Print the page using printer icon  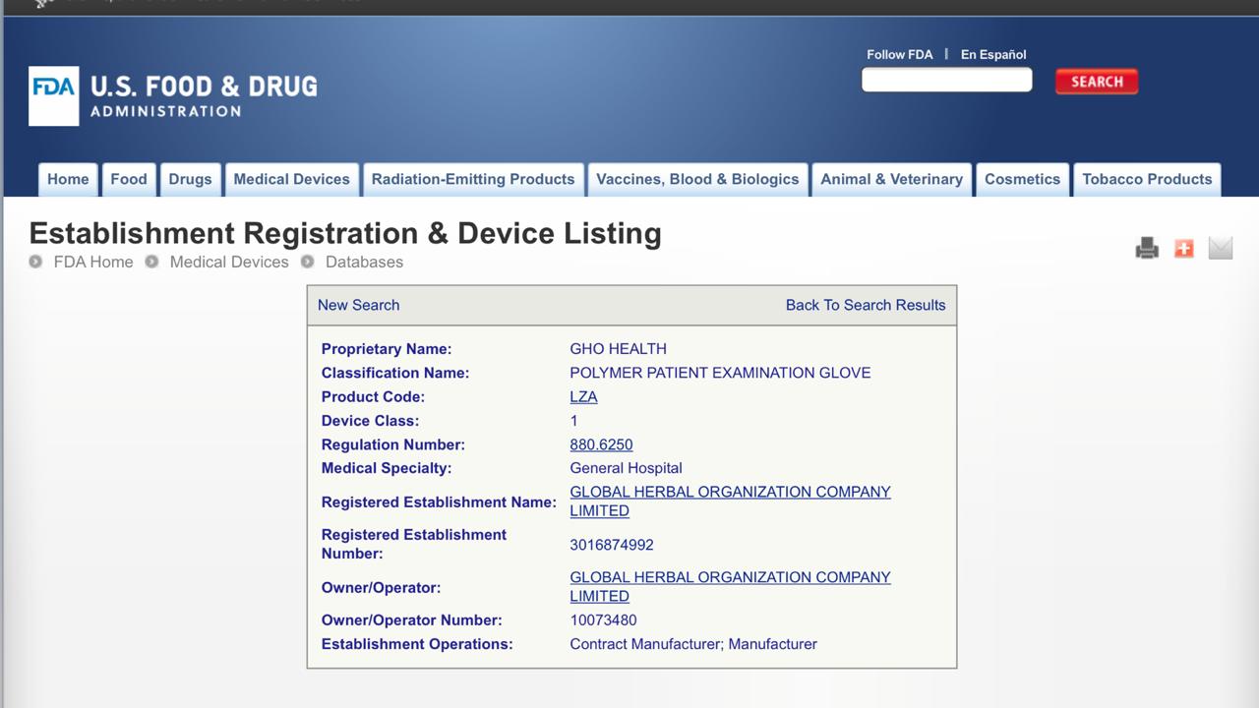click(x=1147, y=248)
